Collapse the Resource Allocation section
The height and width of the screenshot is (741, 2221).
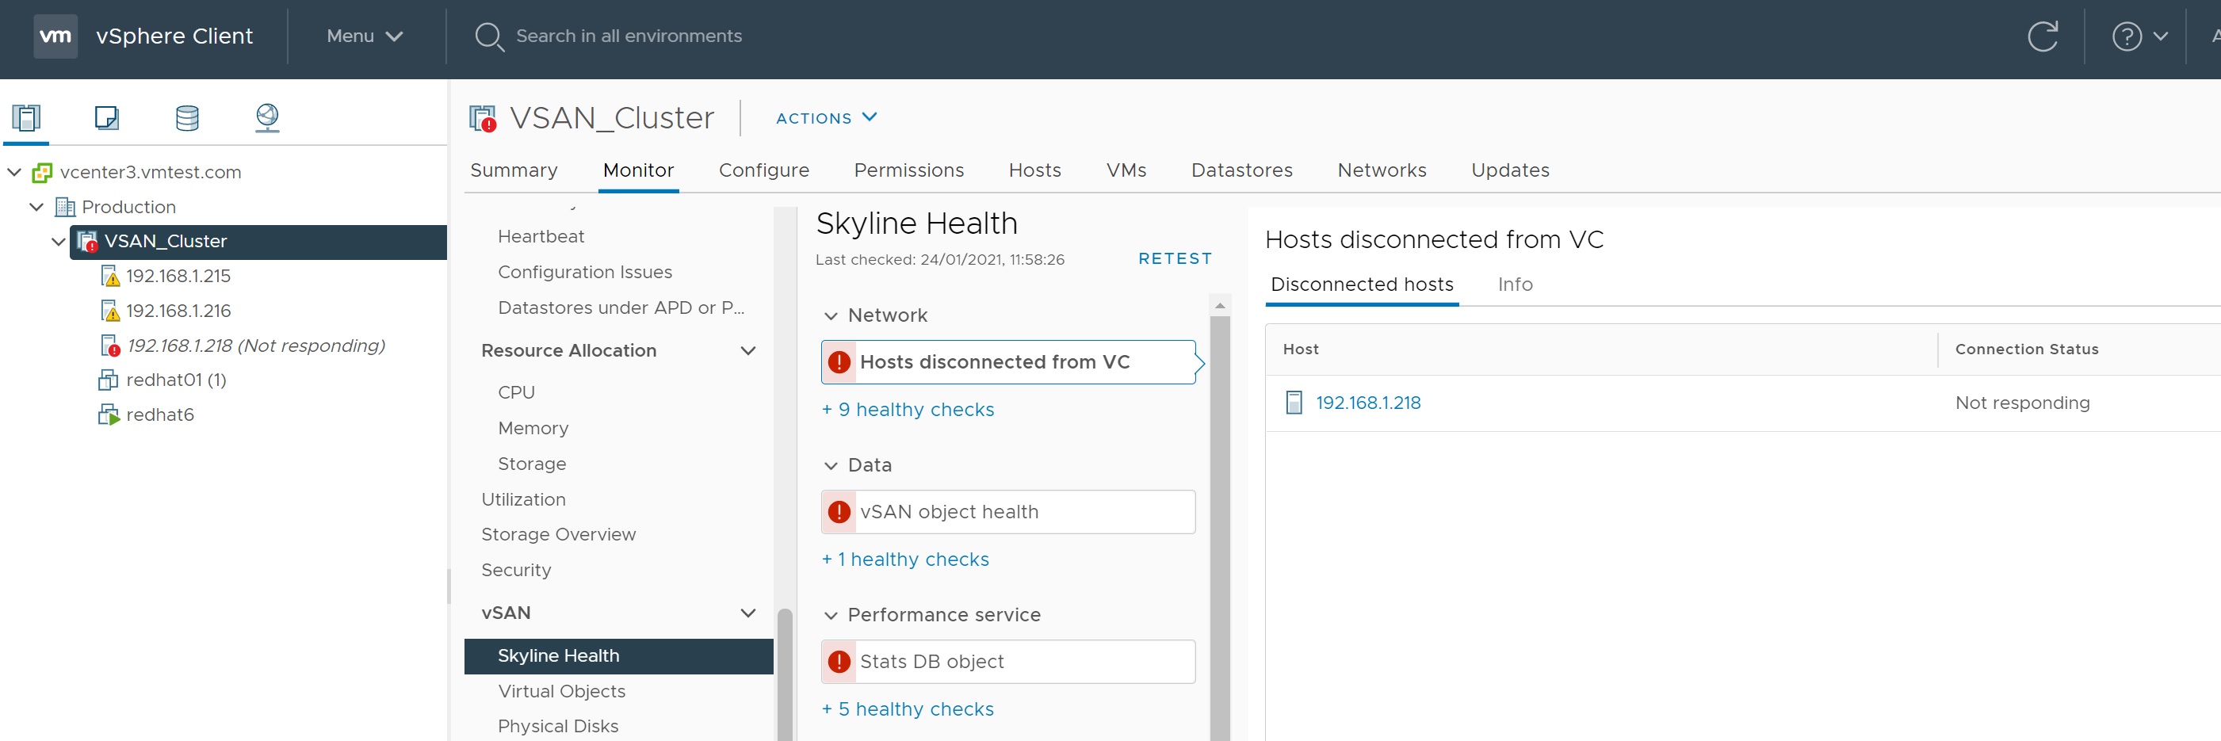(x=747, y=350)
